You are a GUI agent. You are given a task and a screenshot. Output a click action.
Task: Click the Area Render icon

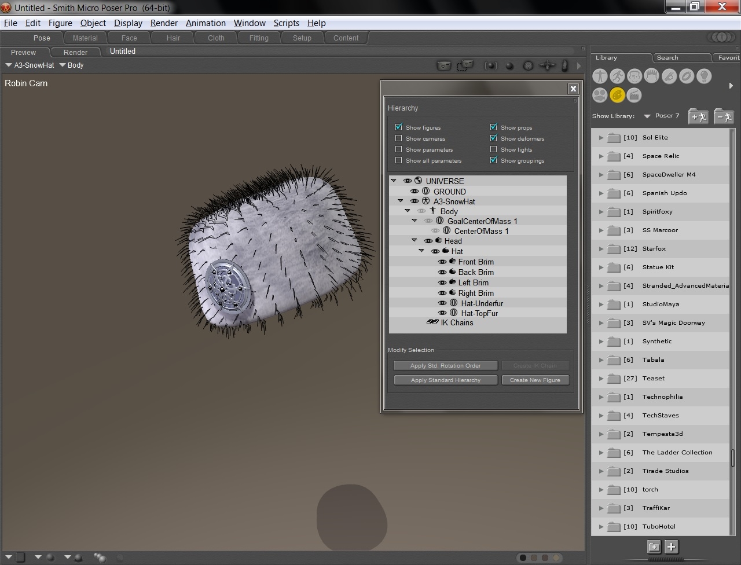point(464,65)
